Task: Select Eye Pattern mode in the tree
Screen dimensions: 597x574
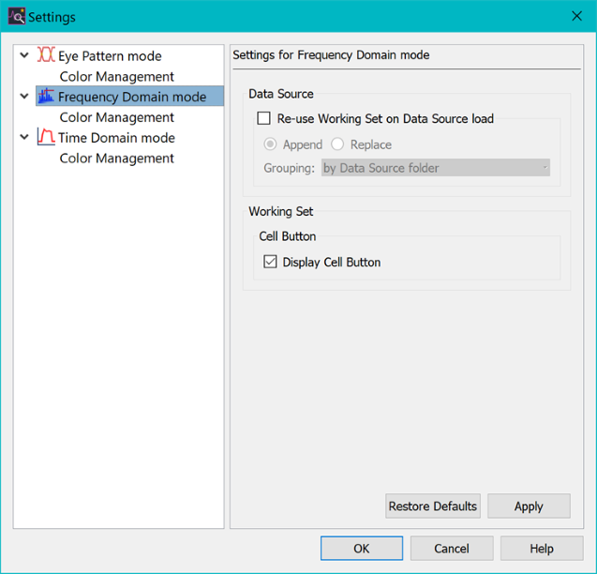Action: (110, 56)
